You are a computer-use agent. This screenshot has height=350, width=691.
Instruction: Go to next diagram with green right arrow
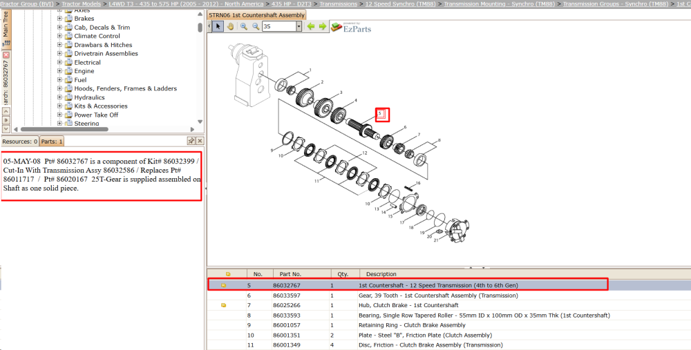click(x=323, y=26)
